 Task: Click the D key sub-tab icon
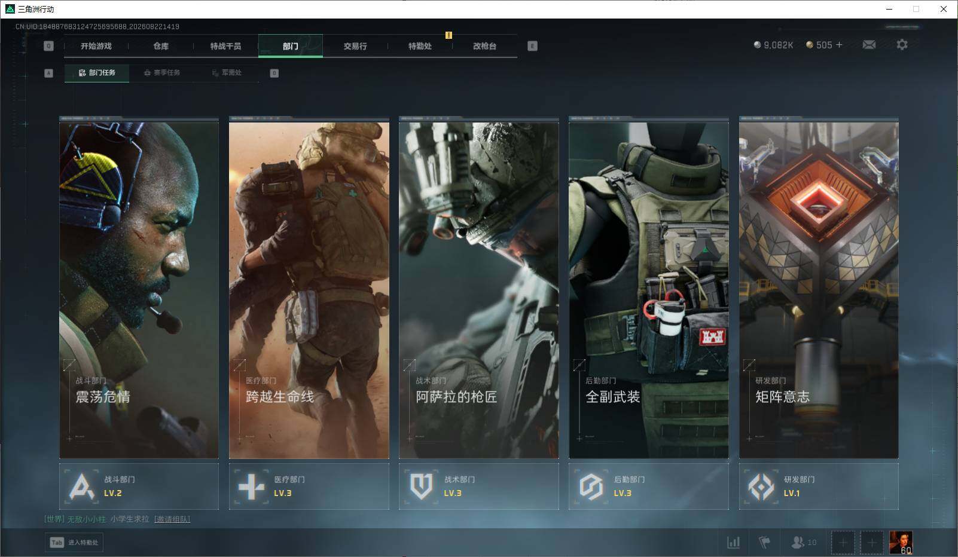pyautogui.click(x=274, y=73)
